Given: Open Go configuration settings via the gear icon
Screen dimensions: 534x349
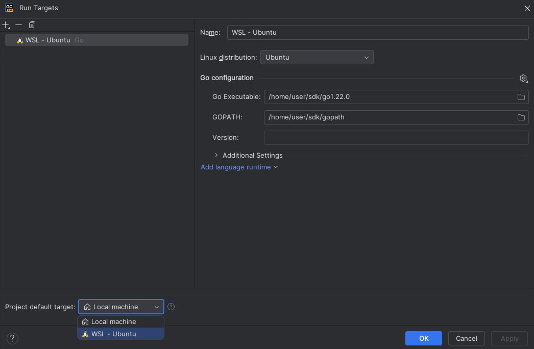Looking at the screenshot, I should point(523,78).
